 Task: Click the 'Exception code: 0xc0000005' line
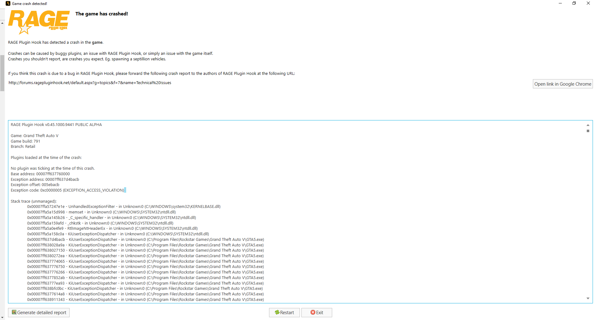pyautogui.click(x=67, y=190)
